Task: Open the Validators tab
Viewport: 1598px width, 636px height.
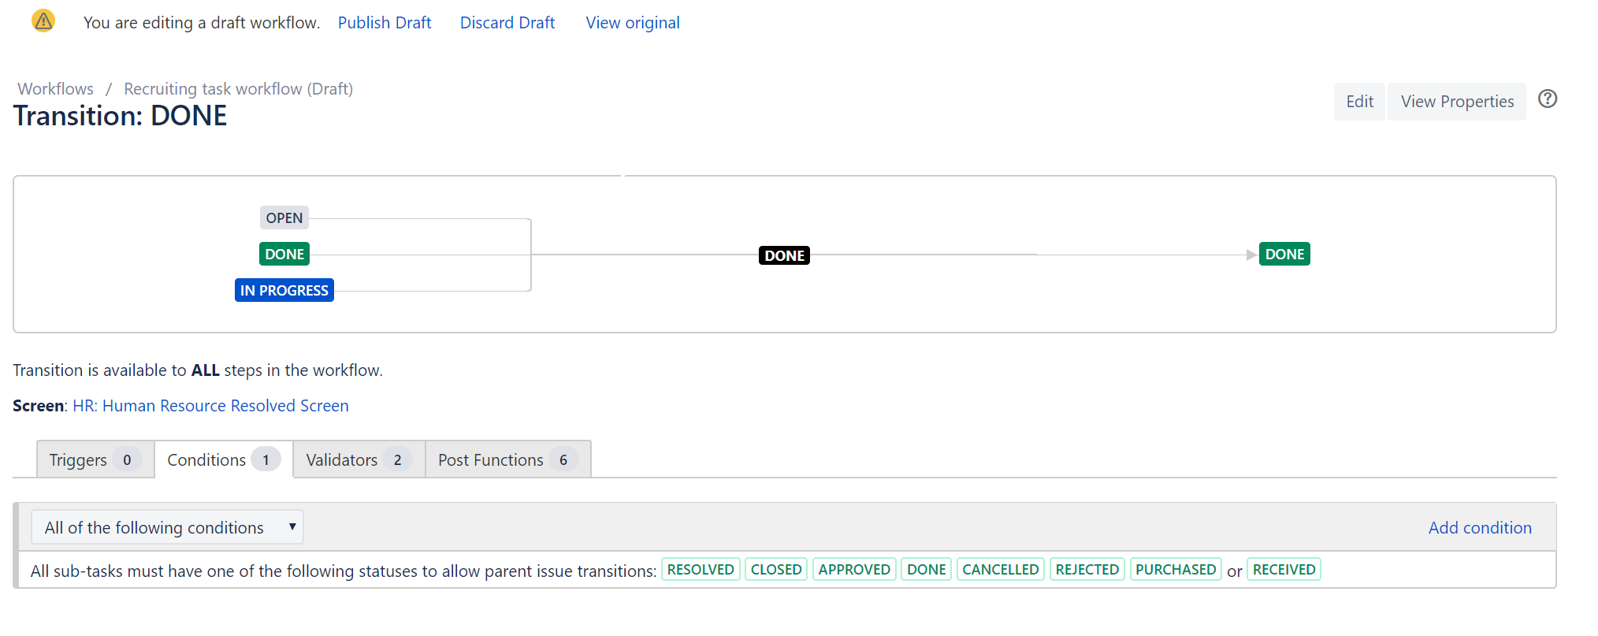Action: tap(359, 459)
